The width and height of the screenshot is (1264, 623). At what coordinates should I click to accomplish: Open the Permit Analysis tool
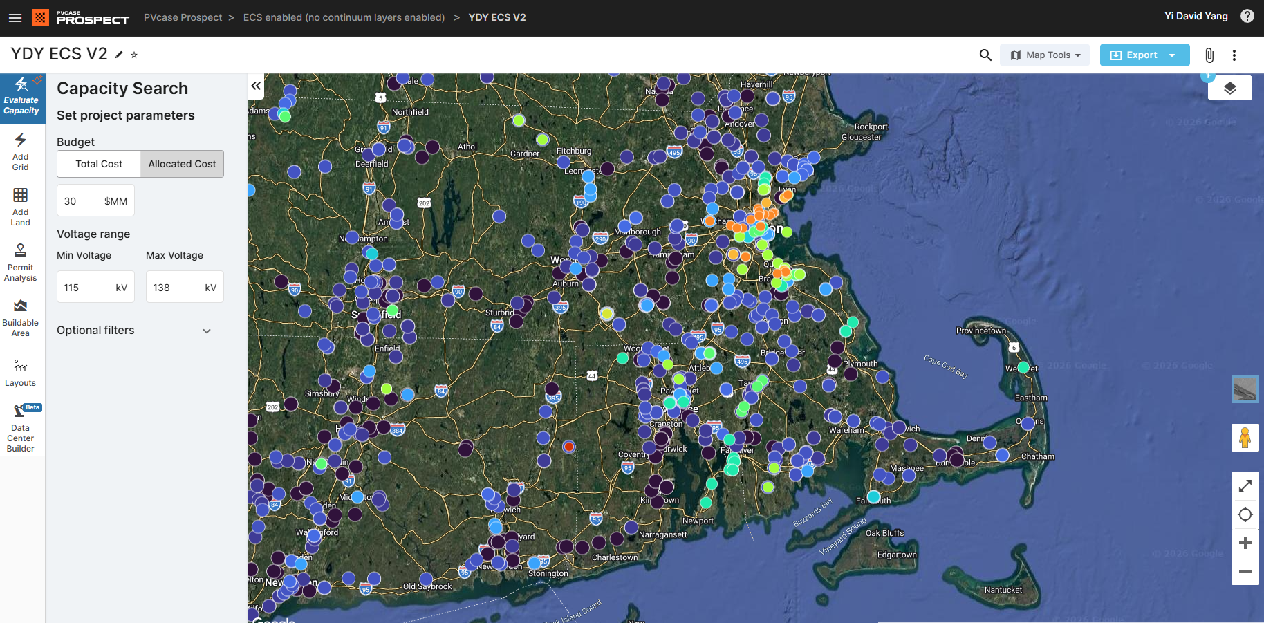[x=21, y=262]
